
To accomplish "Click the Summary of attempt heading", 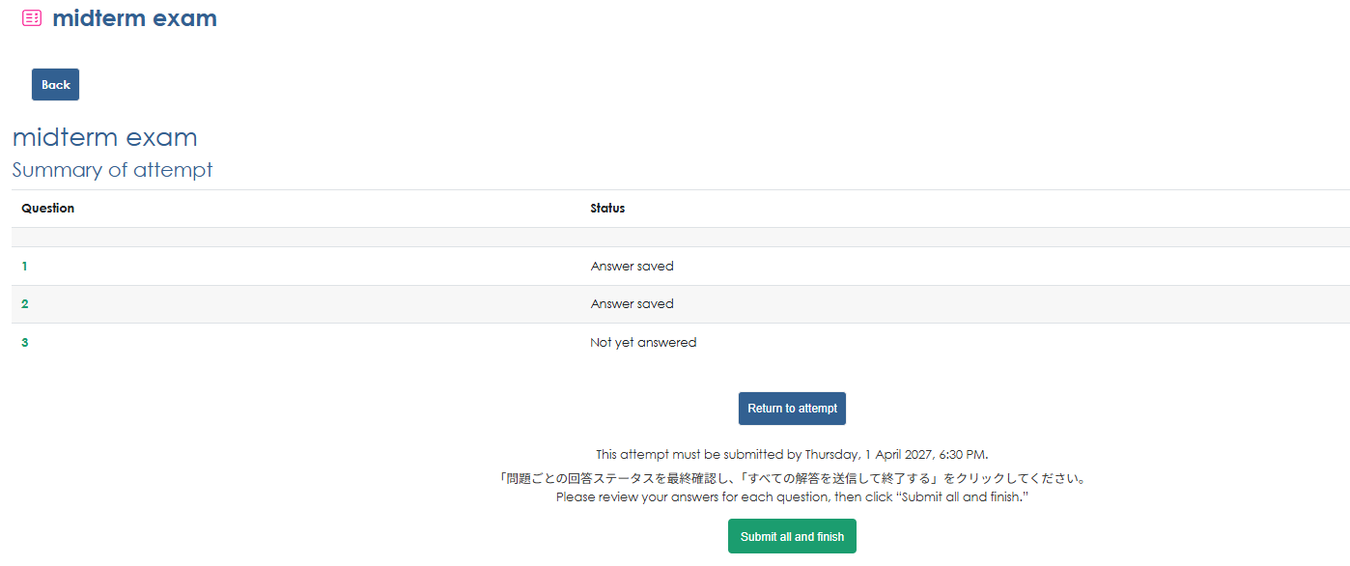I will [x=112, y=170].
